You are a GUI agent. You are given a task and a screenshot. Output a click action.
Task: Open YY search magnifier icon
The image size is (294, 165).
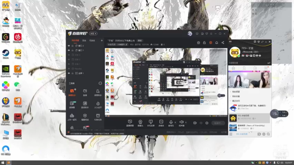pos(268,134)
